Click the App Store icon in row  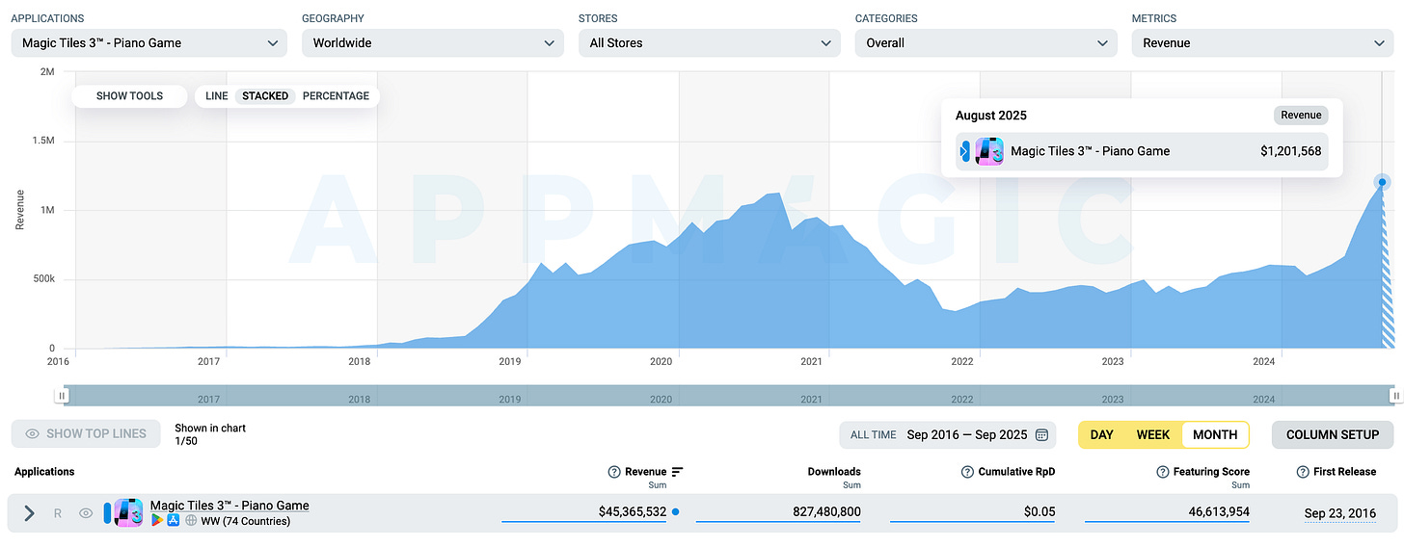tap(174, 521)
